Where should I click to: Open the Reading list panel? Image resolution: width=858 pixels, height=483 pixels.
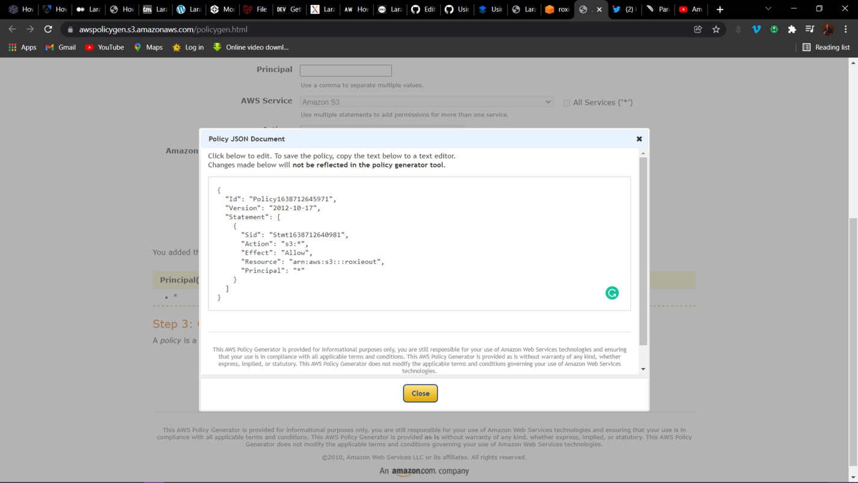coord(826,47)
